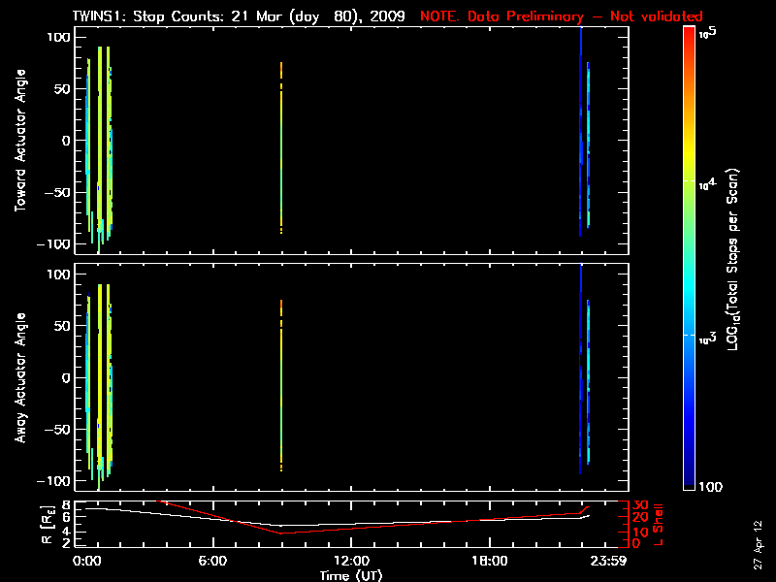This screenshot has height=582, width=776.
Task: Click the 10^4 color bar tick label
Action: [x=708, y=180]
